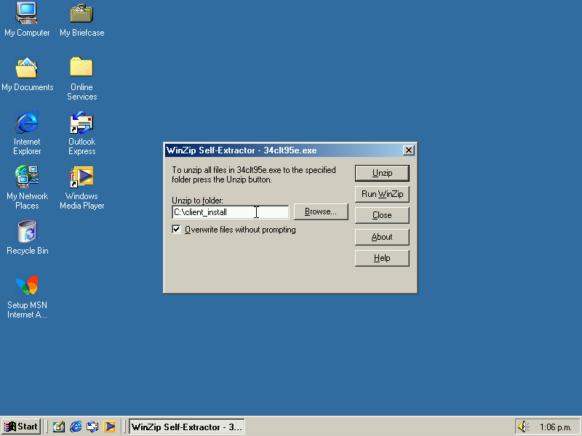Select the Outlook Express desktop shortcut

[81, 133]
